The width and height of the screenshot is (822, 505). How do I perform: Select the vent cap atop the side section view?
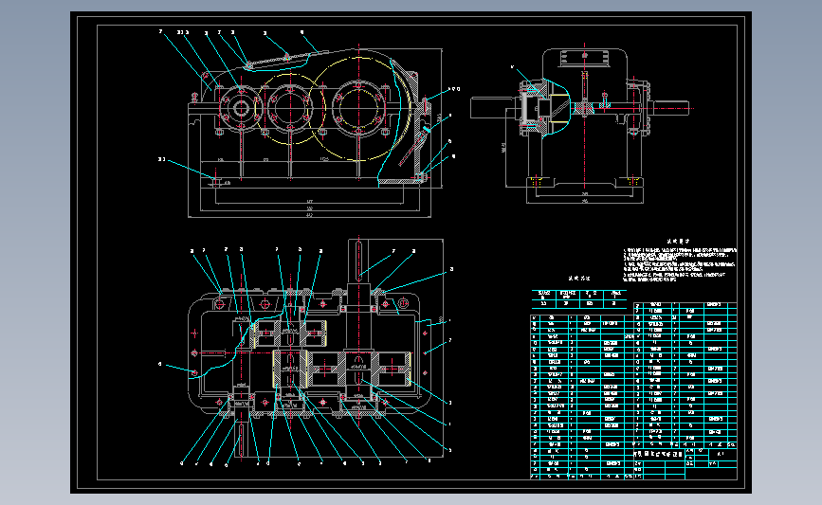coord(584,58)
